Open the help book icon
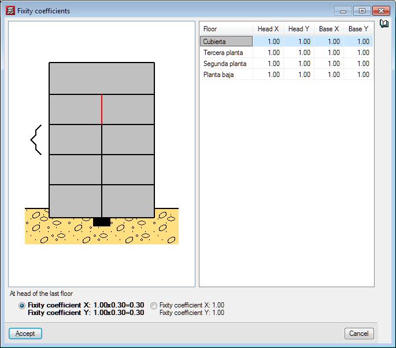The height and width of the screenshot is (348, 396). tap(384, 24)
